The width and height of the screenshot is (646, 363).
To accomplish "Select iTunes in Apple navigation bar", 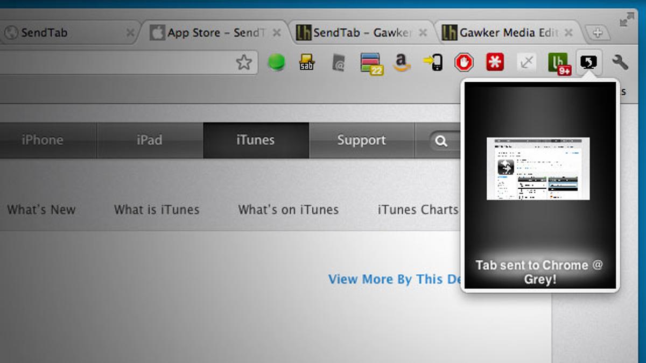I will (256, 140).
